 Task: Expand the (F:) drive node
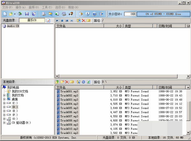(x=4, y=115)
